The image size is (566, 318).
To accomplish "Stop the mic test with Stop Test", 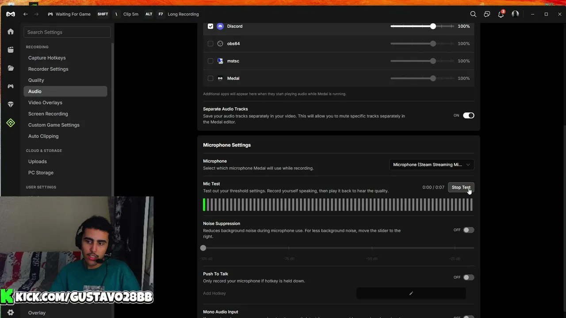I will click(x=461, y=187).
